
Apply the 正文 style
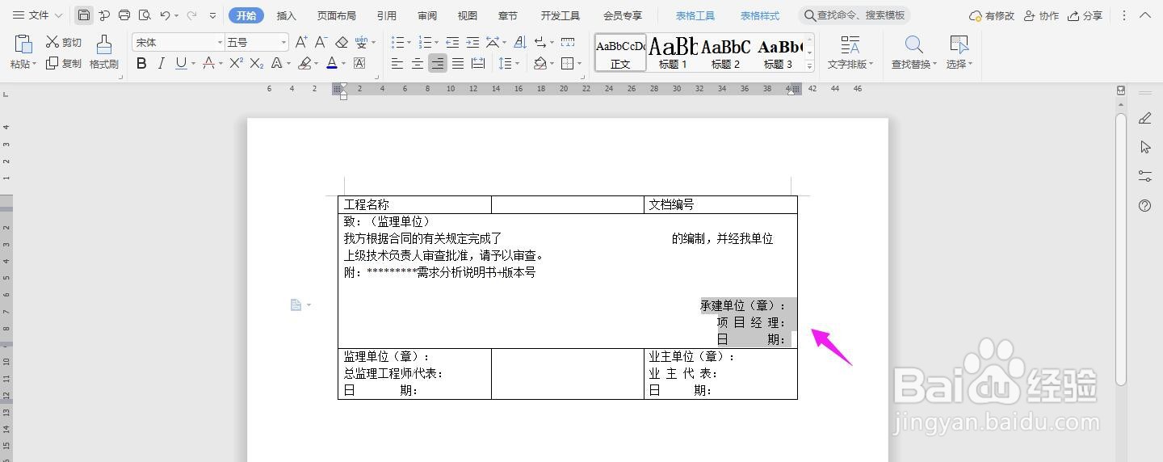click(620, 52)
